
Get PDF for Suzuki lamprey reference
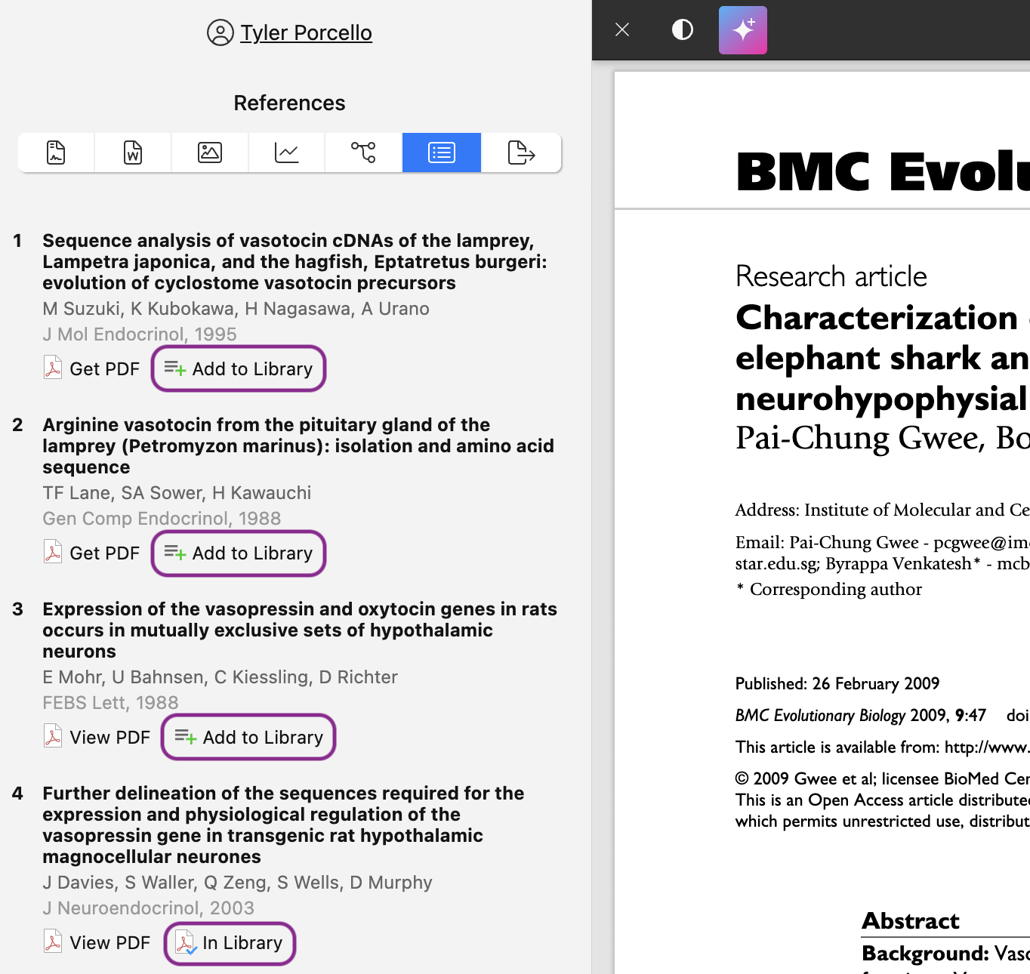pos(92,368)
